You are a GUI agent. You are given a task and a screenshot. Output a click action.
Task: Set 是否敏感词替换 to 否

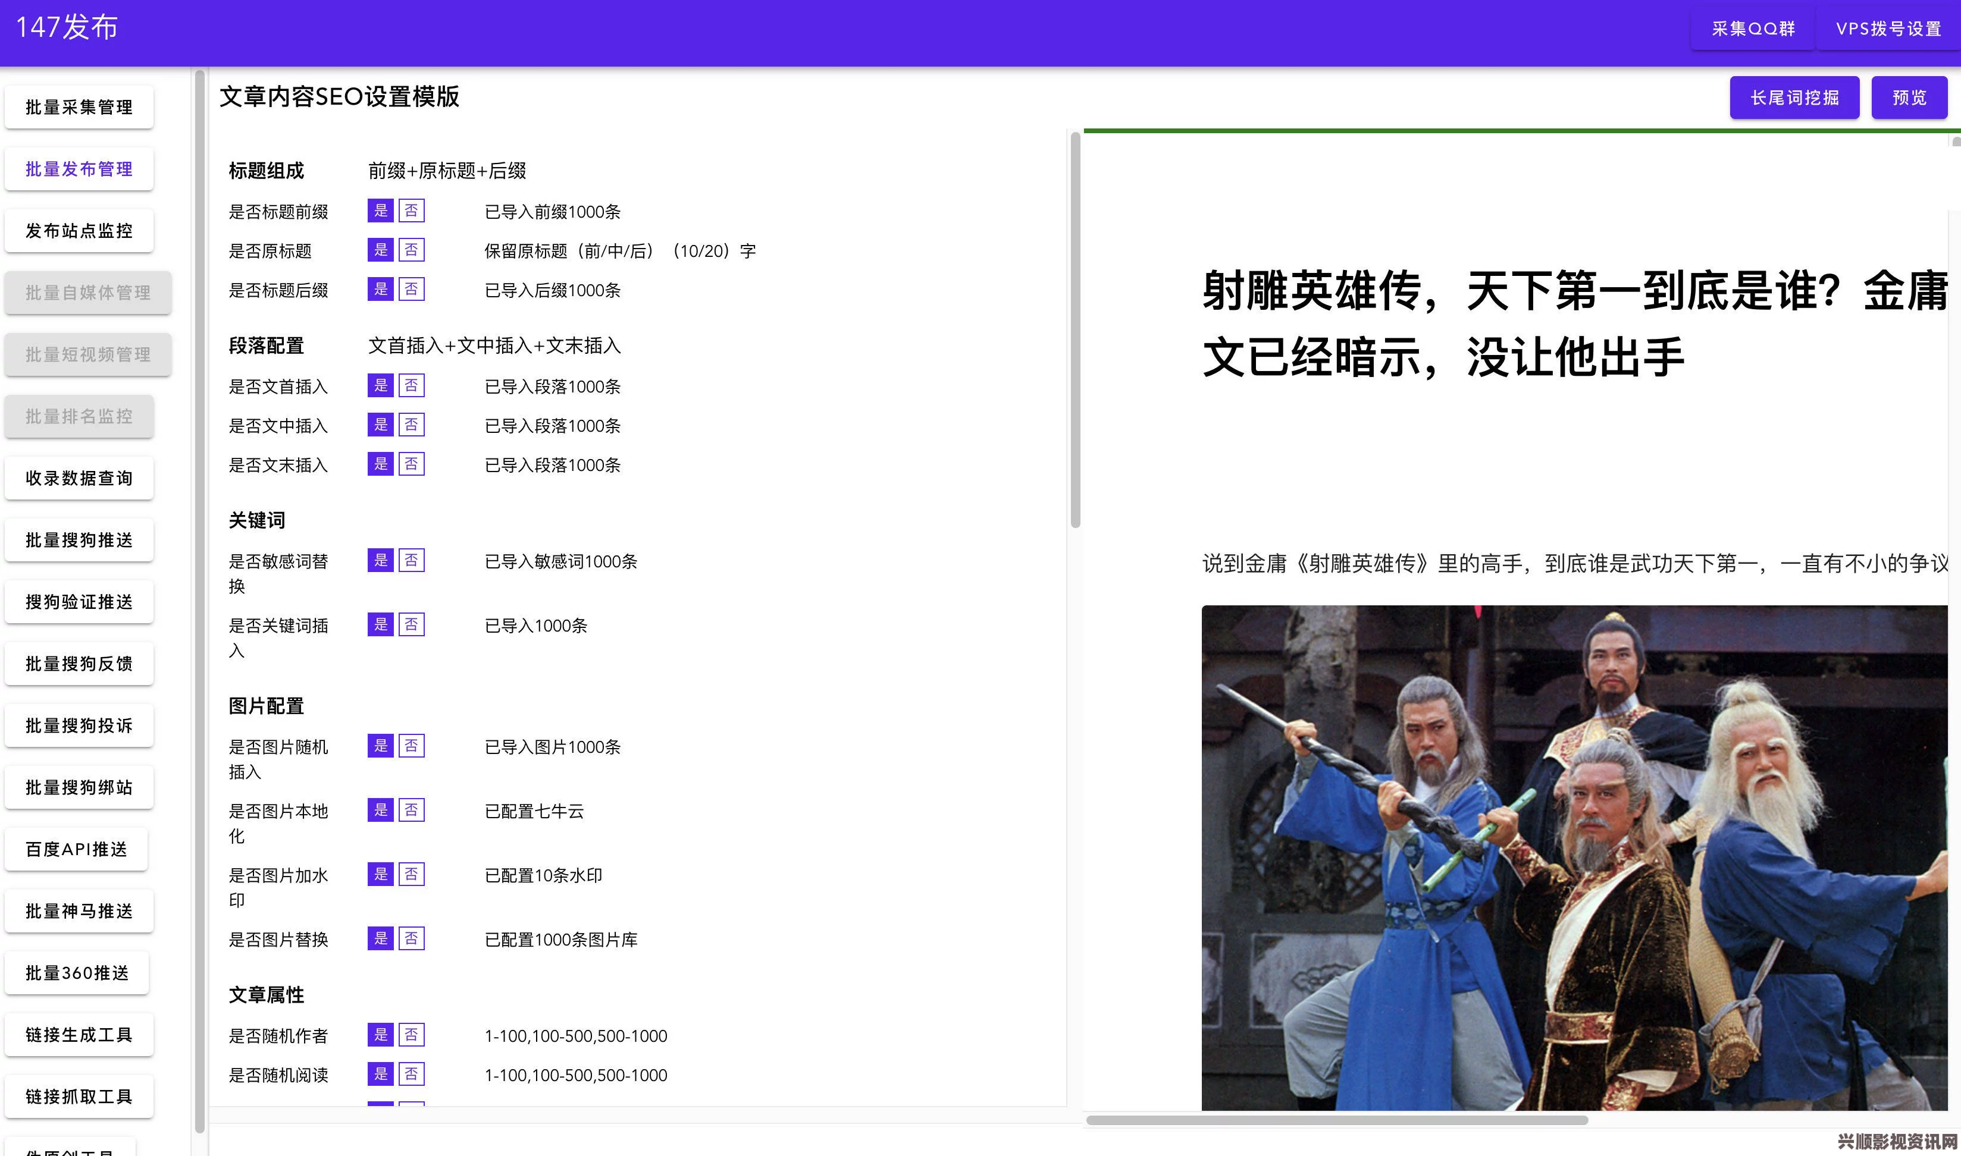(412, 560)
